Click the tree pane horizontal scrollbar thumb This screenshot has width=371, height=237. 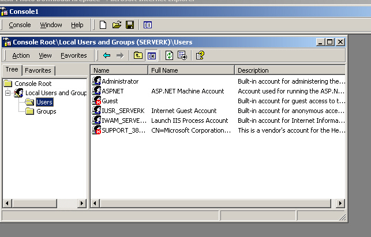[x=35, y=203]
